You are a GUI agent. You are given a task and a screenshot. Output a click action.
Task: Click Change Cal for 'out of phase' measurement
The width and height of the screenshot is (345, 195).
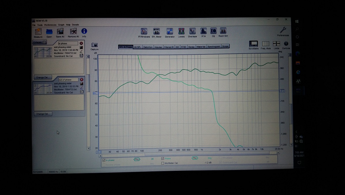click(43, 114)
